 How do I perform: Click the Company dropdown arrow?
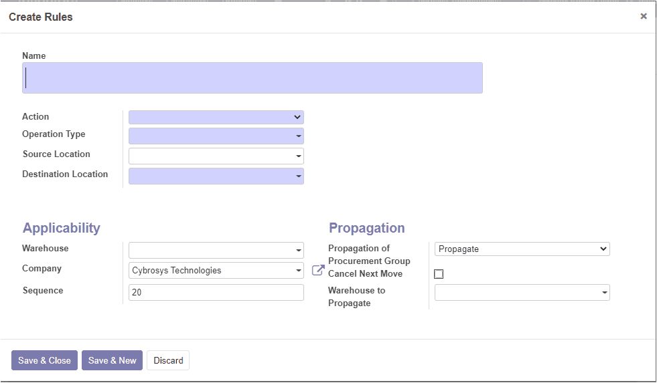[x=298, y=271]
